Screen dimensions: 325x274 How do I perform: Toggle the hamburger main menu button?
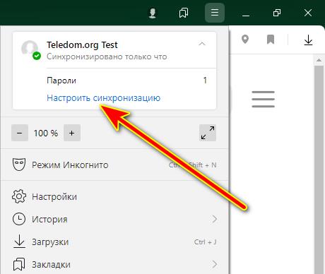215,13
